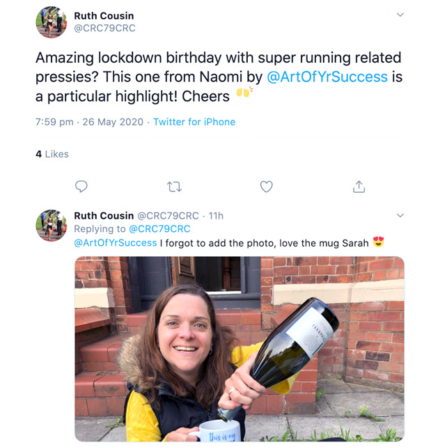The image size is (447, 447).
Task: Open the share tweet icon
Action: 359,186
